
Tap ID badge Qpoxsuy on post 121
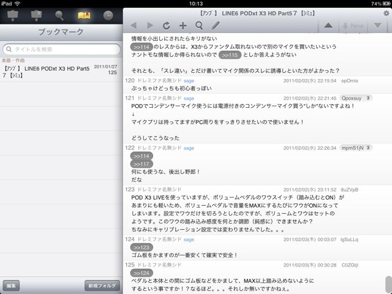[x=356, y=98]
